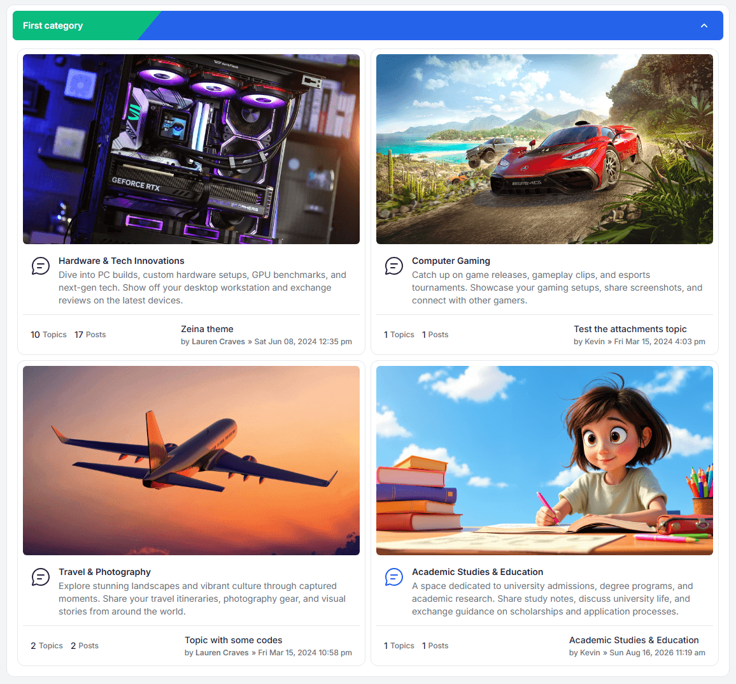Open Topic with some codes link

[x=233, y=640]
